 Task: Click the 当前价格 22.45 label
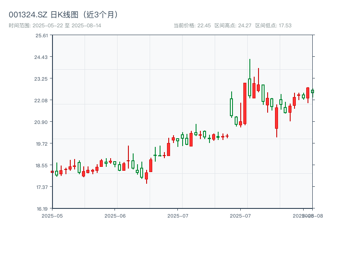pyautogui.click(x=192, y=26)
